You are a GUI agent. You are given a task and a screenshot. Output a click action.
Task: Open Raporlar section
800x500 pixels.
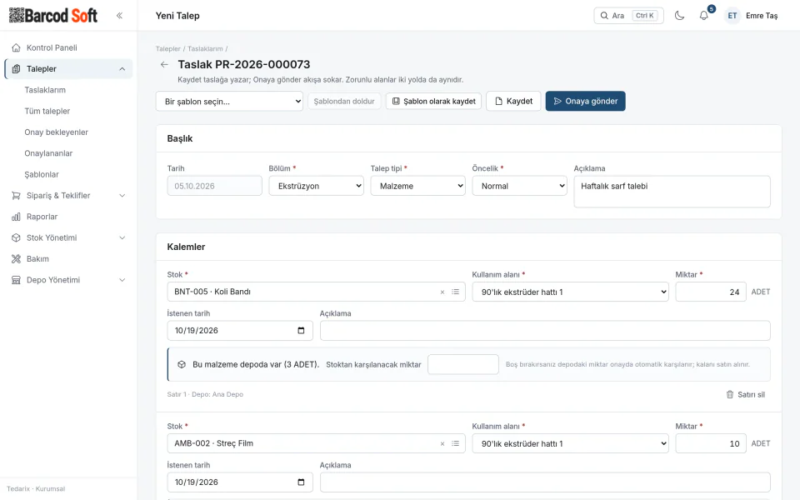[x=68, y=217]
